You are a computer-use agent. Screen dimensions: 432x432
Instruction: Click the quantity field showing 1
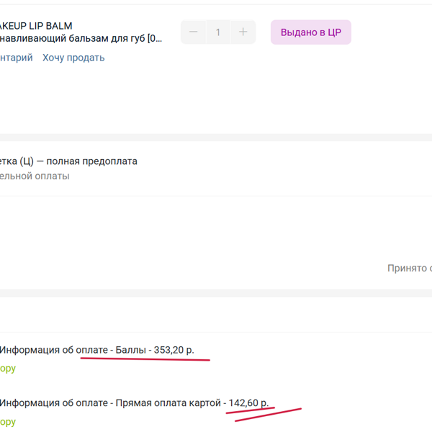tap(218, 32)
